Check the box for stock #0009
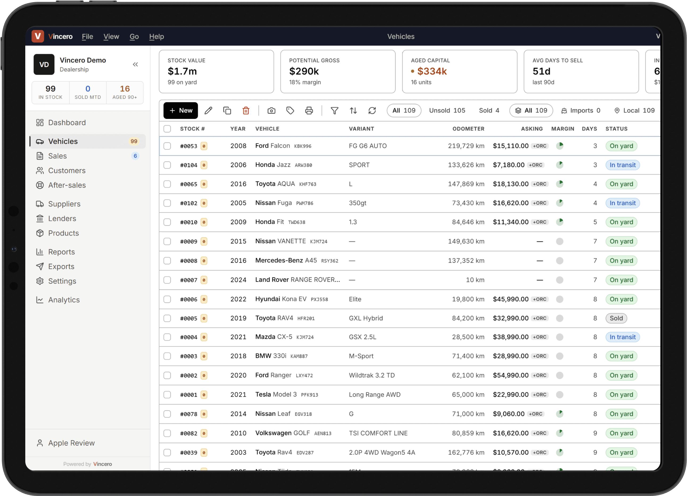Viewport: 687px width, 496px height. tap(167, 241)
